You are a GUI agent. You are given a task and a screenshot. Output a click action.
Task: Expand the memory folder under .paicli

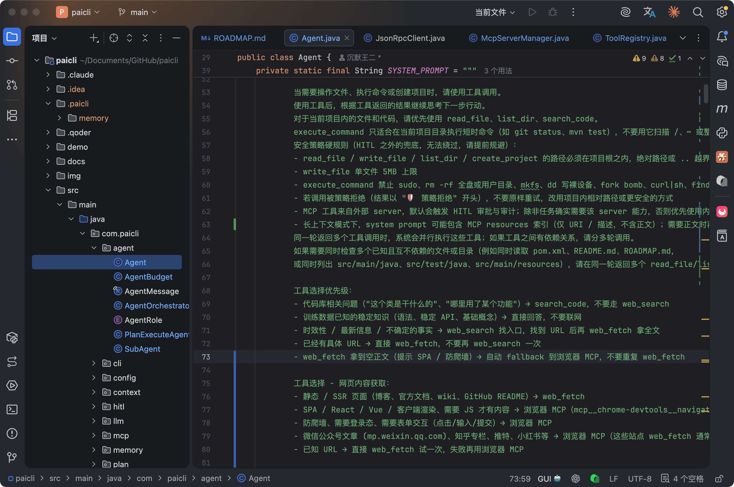(59, 118)
